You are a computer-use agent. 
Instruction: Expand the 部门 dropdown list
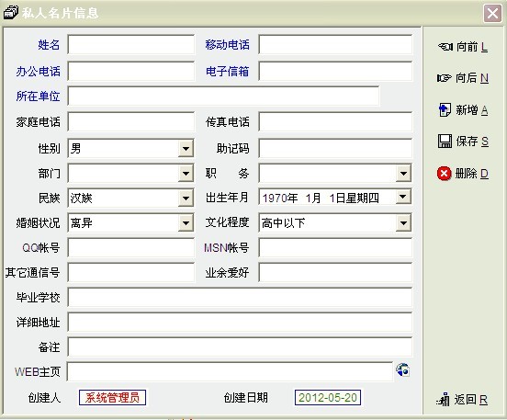point(186,174)
